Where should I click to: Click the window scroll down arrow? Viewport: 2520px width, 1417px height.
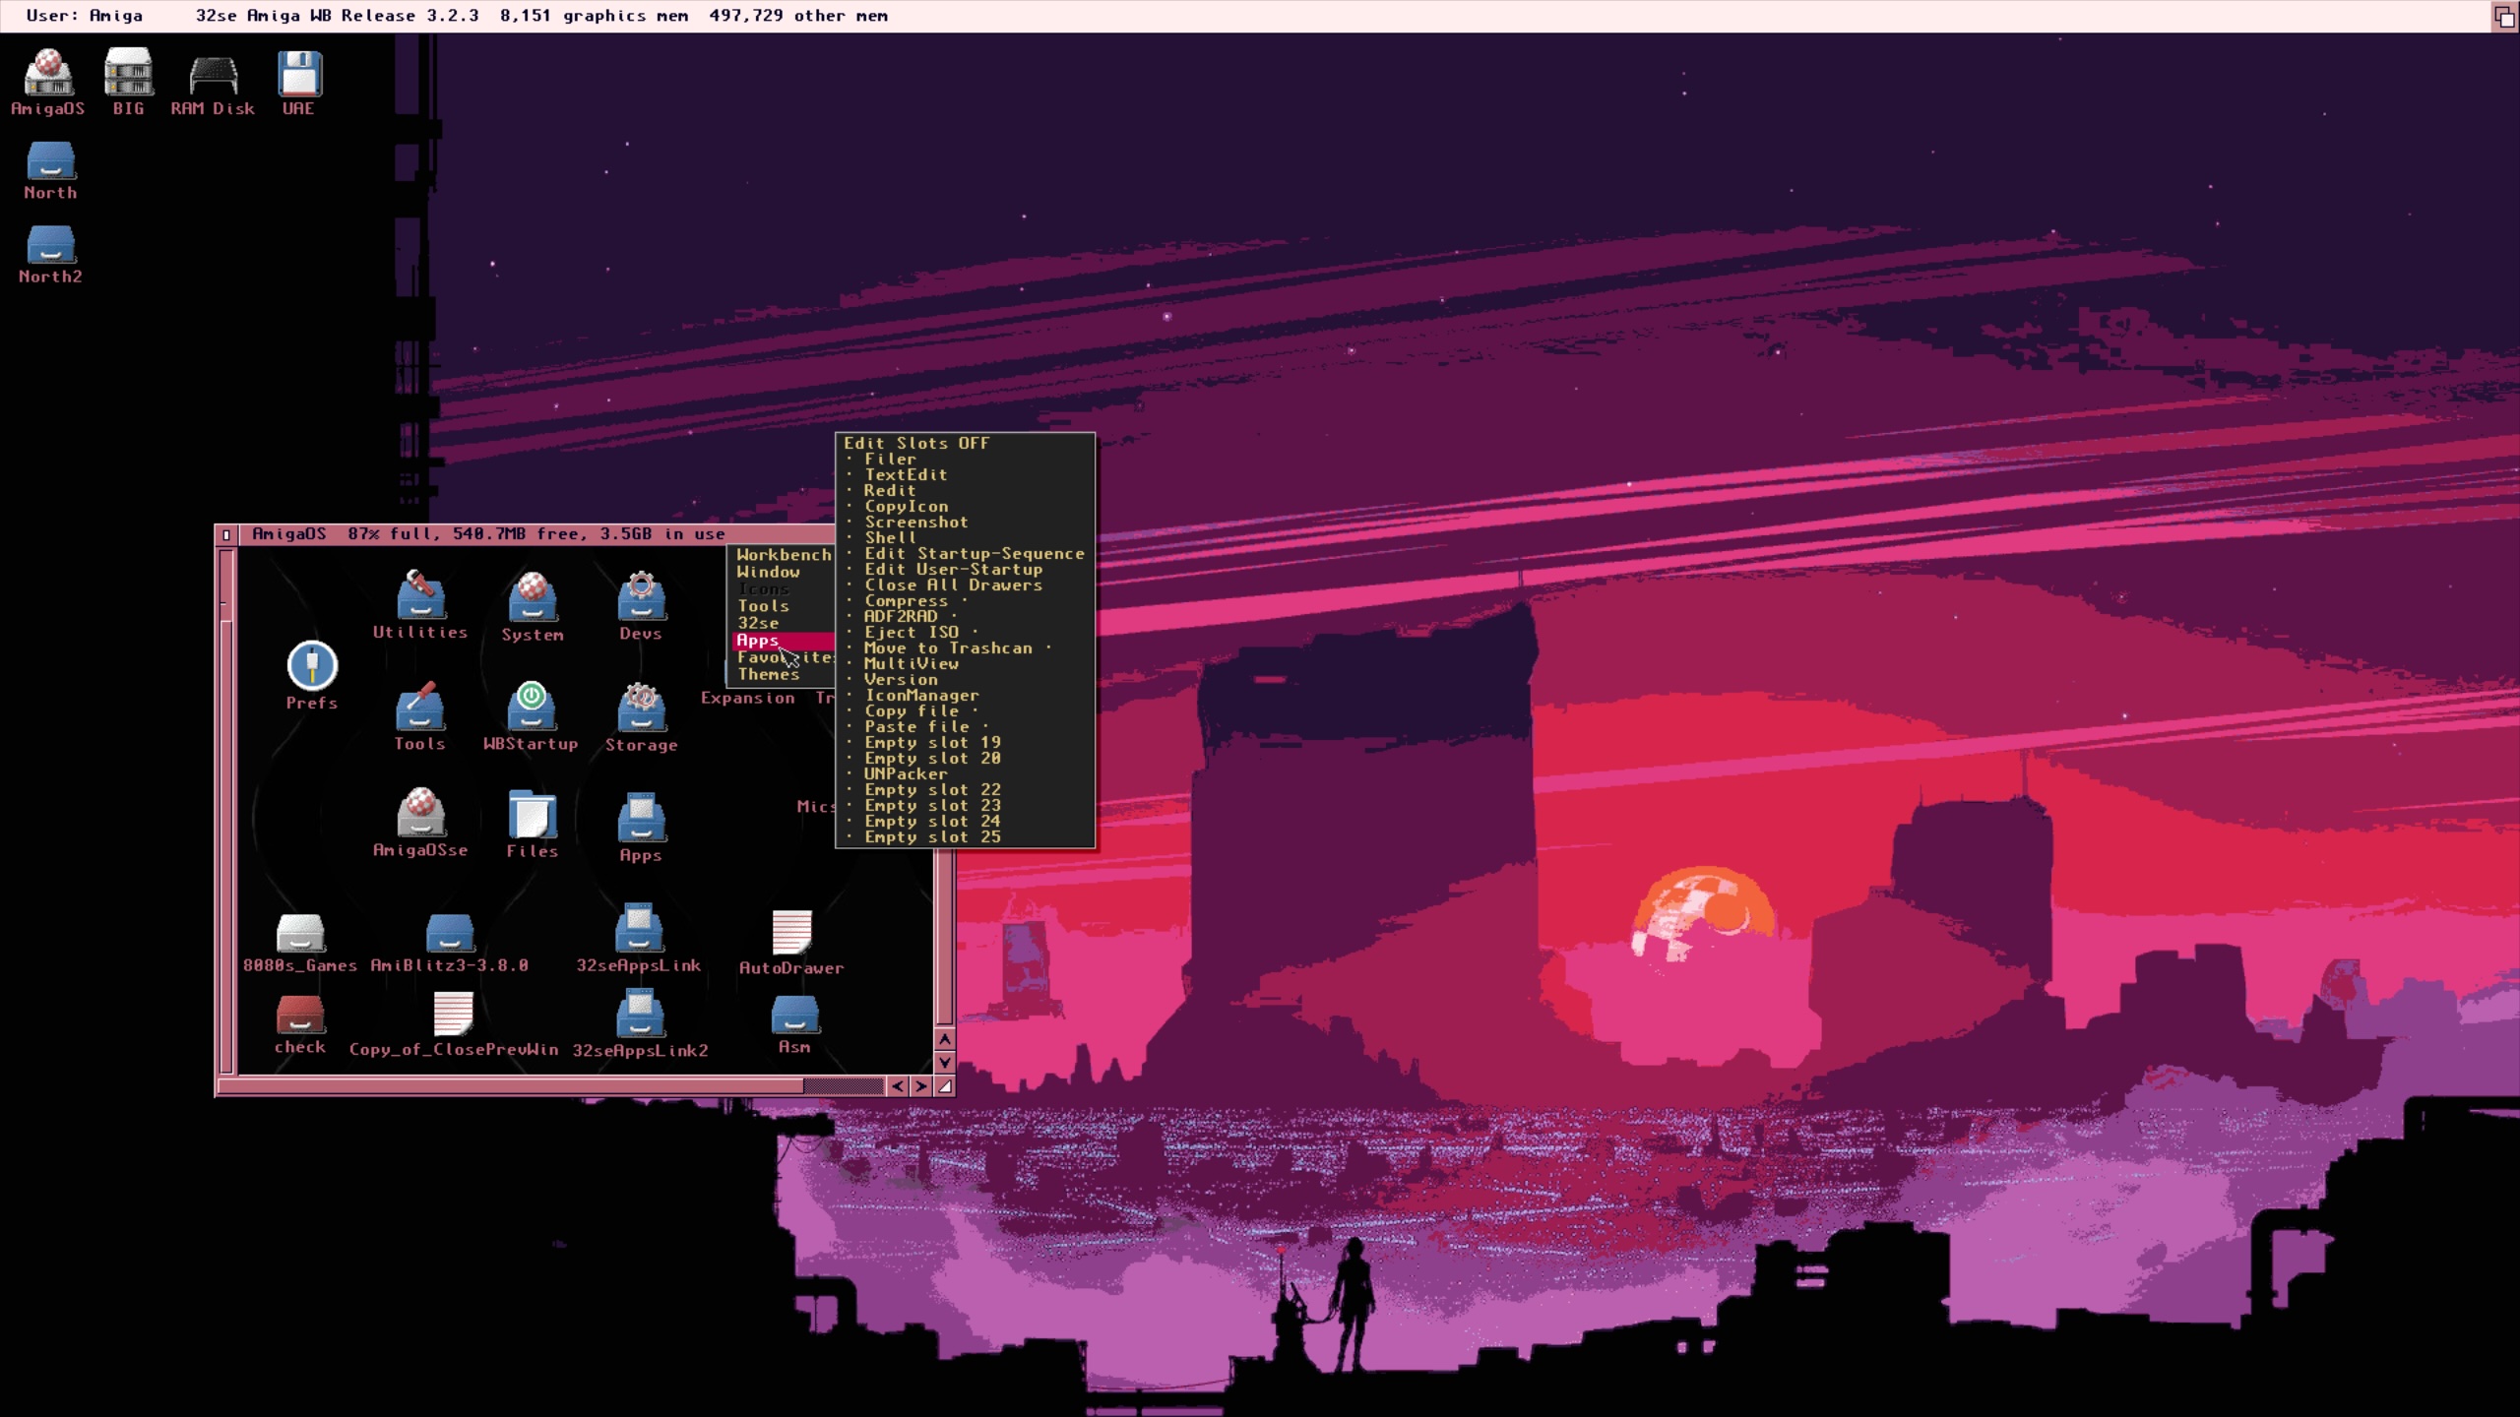(x=944, y=1063)
